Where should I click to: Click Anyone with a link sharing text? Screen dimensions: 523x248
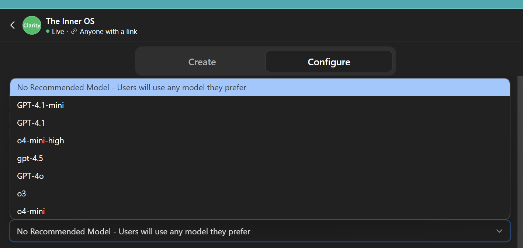[x=108, y=32]
